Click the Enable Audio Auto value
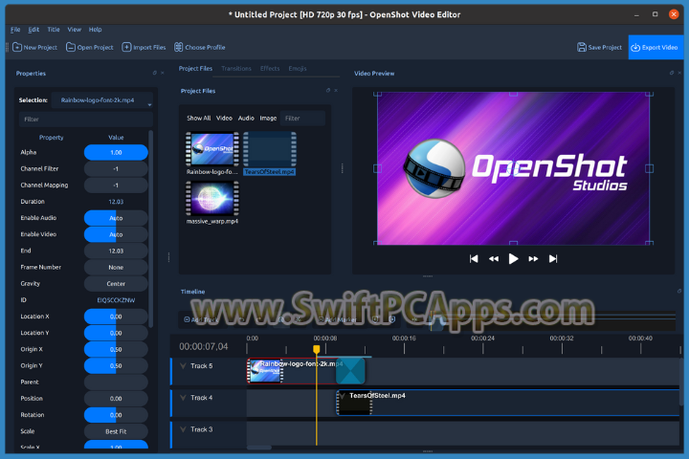The width and height of the screenshot is (689, 459). coord(116,218)
